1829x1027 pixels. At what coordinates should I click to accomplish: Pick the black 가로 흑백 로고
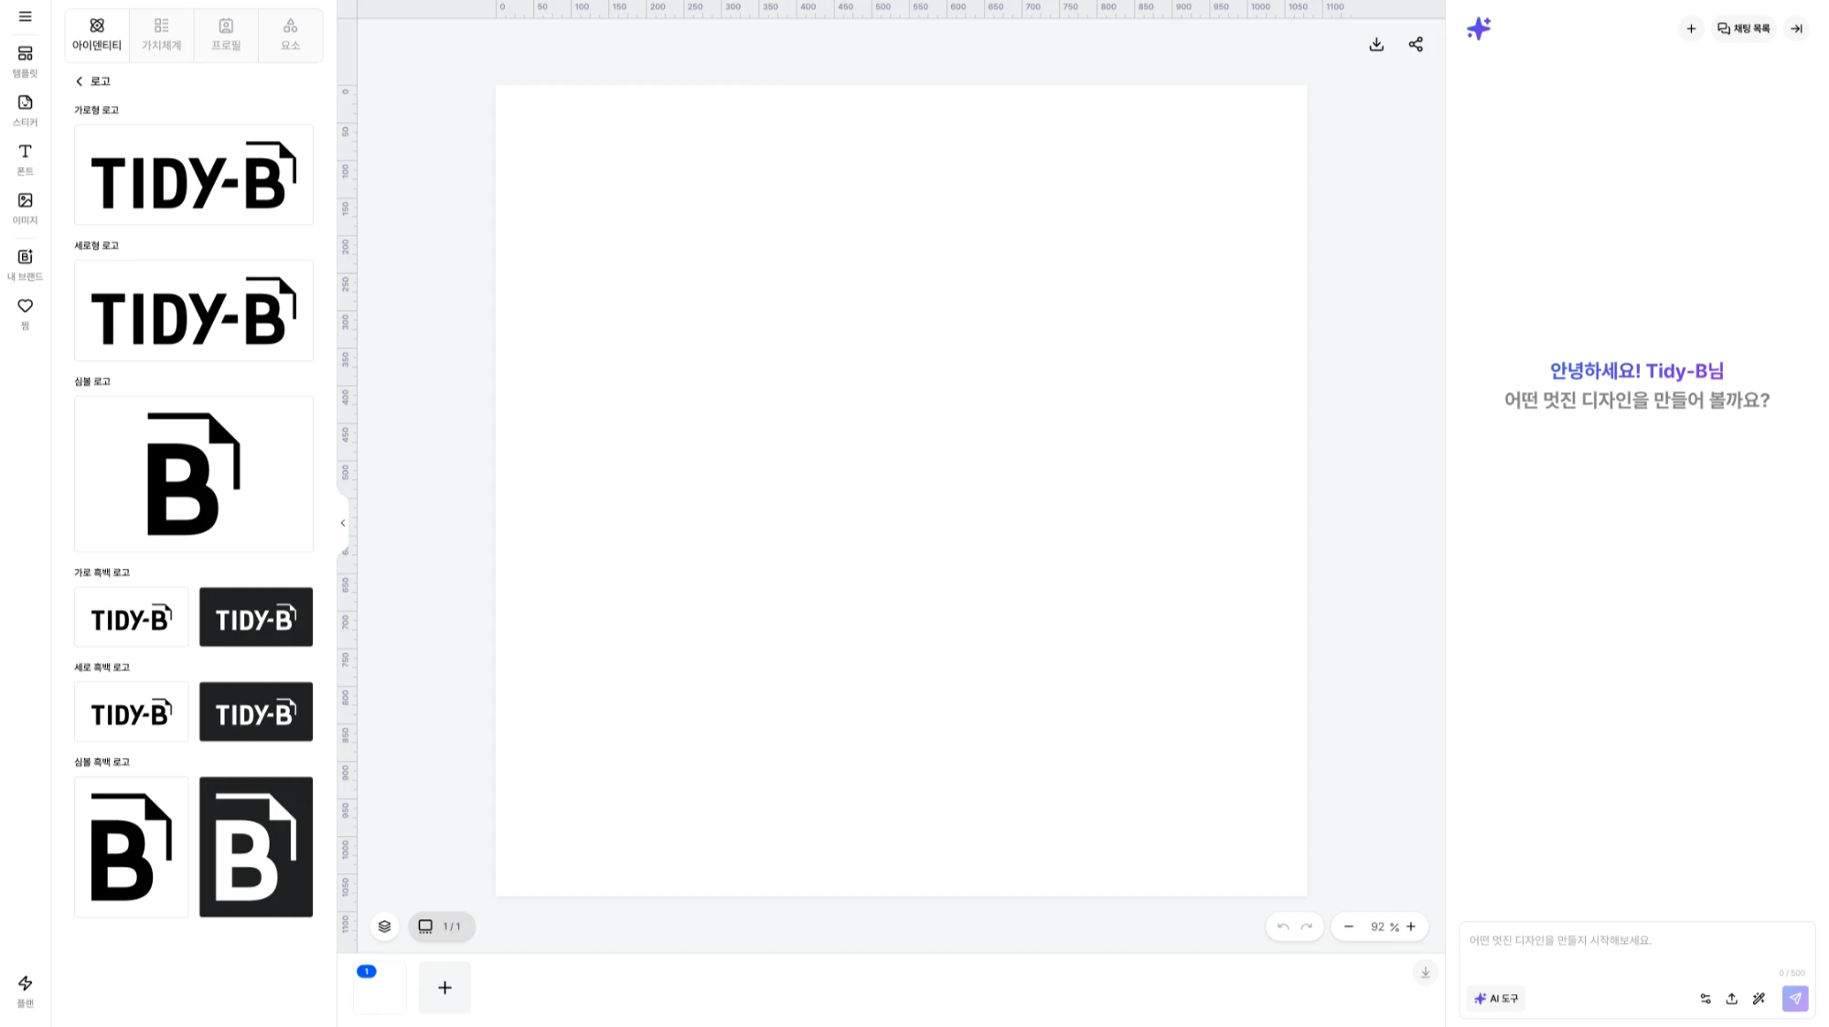(256, 617)
